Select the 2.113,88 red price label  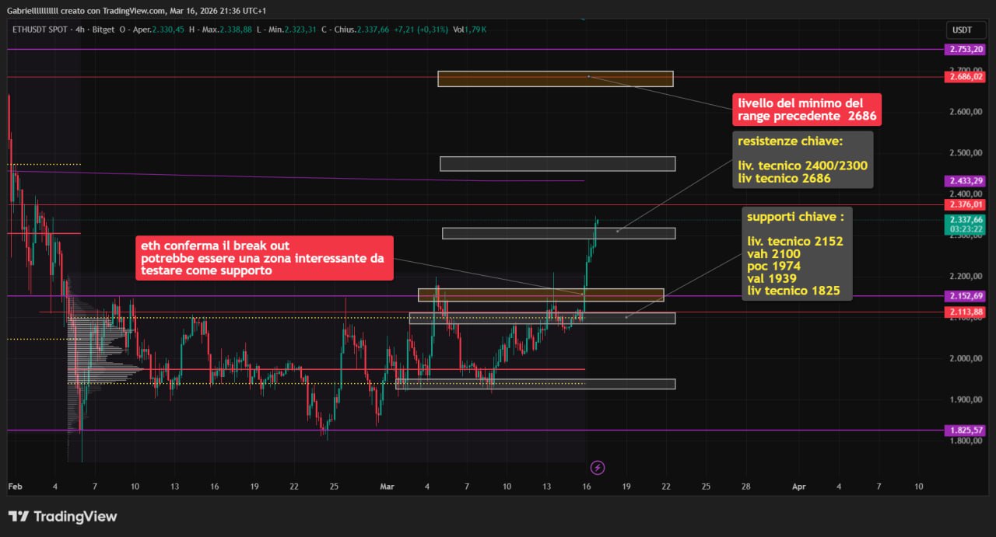click(965, 312)
